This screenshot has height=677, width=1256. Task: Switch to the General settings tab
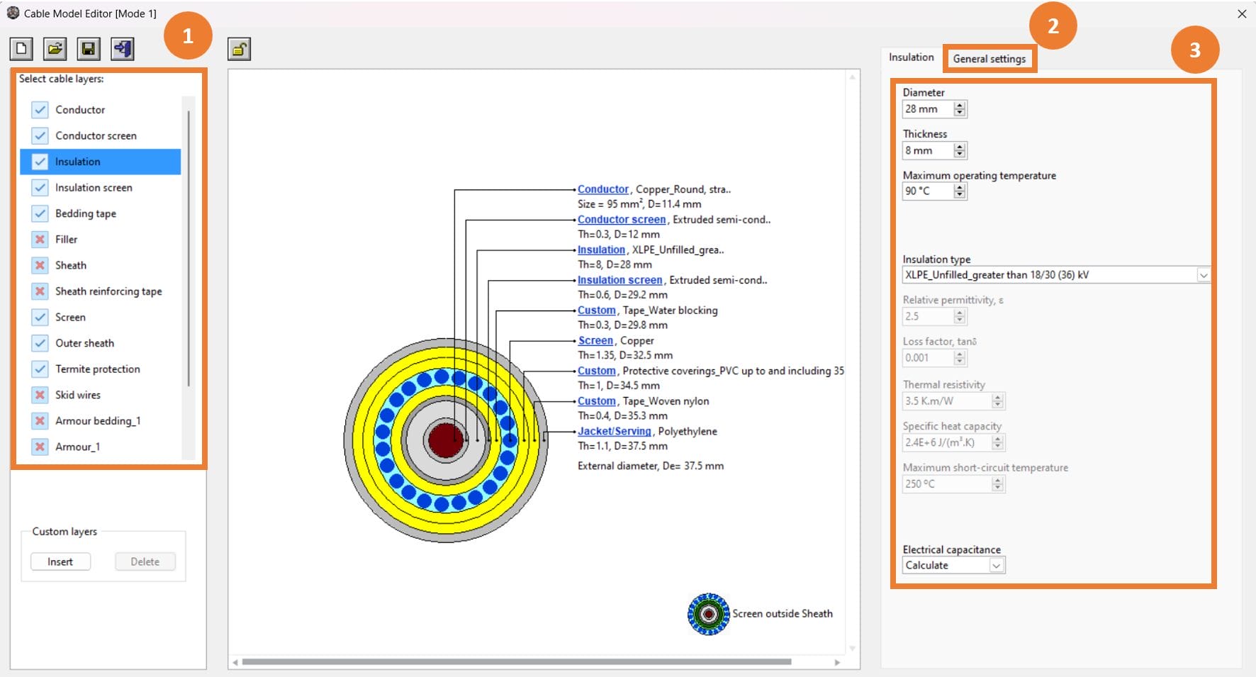989,59
